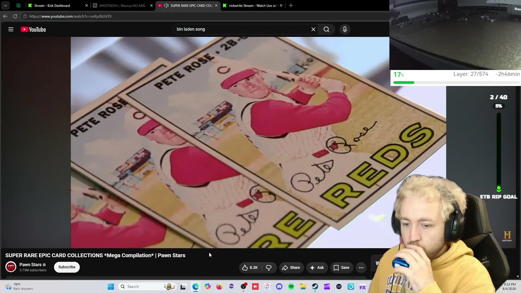Image resolution: width=521 pixels, height=293 pixels.
Task: Subscribe to the Pawn Stars channel
Action: click(x=67, y=267)
